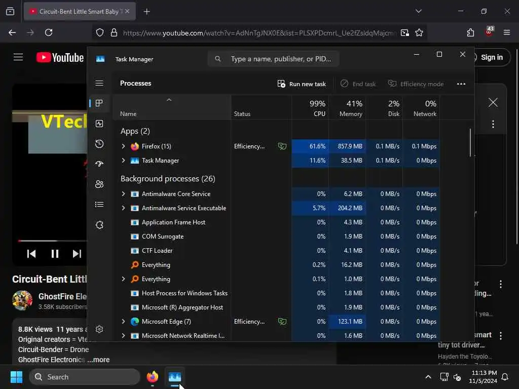Screen dimensions: 519x389
Task: Open YouTube guide hamburger menu
Action: 18,57
